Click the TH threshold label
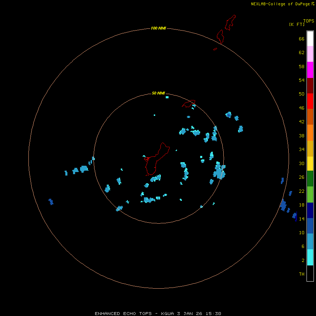This screenshot has height=316, width=316. click(302, 274)
